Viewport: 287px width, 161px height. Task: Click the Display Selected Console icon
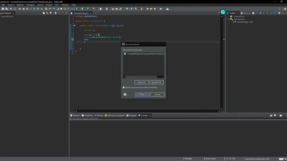(x=275, y=115)
